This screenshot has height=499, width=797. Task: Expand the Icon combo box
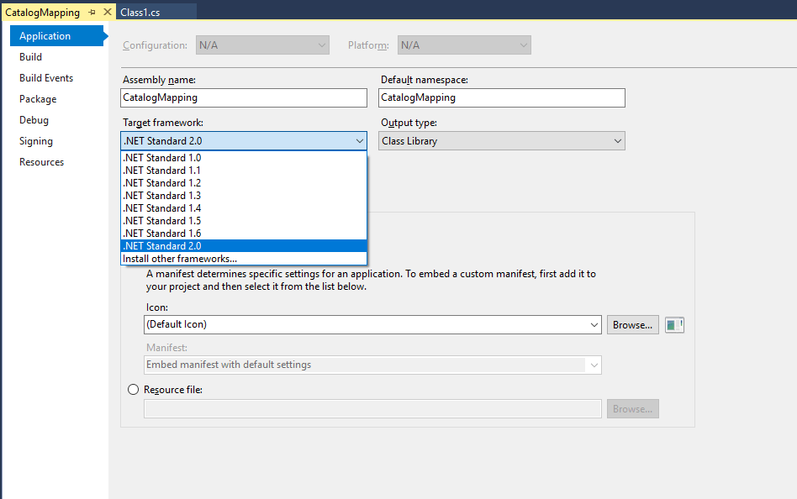594,324
